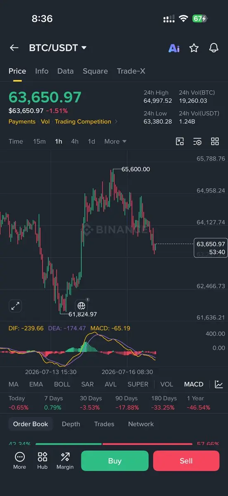Open the Hub icon
Screen dimensions: 228x496
pyautogui.click(x=42, y=460)
